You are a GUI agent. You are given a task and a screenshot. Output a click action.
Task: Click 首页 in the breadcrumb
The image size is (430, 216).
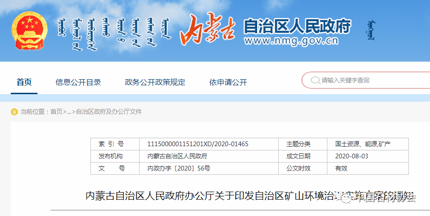point(57,112)
